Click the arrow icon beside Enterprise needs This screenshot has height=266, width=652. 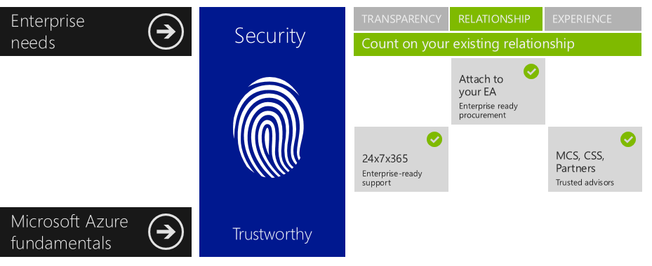(166, 31)
